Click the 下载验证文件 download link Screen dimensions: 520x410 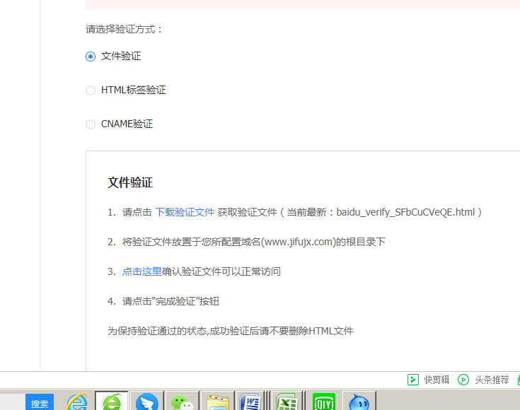[184, 212]
